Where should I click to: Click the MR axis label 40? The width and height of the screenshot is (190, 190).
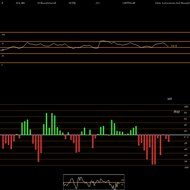point(185,125)
